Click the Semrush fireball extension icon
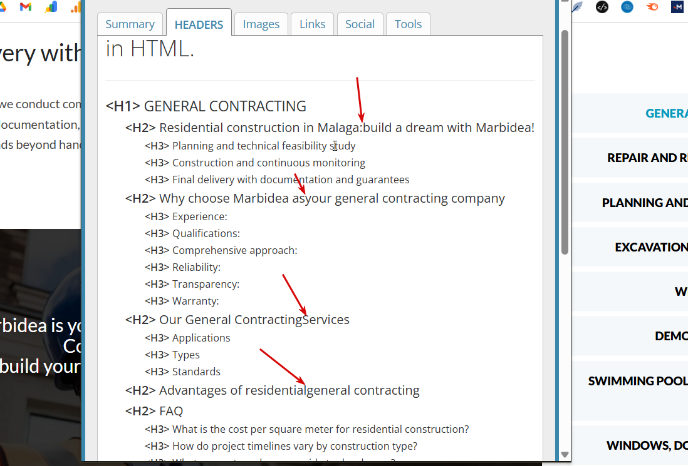The image size is (688, 466). coord(652,7)
